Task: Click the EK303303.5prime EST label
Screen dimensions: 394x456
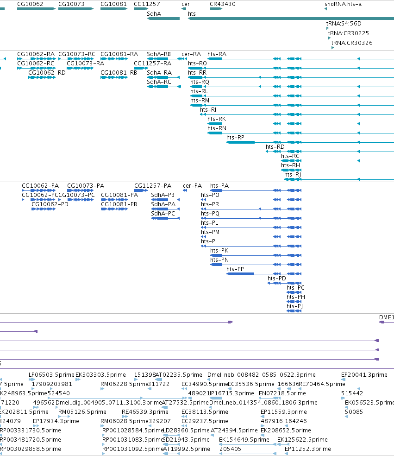Action: (x=100, y=375)
